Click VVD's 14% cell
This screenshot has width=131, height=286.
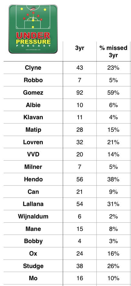coord(113,155)
